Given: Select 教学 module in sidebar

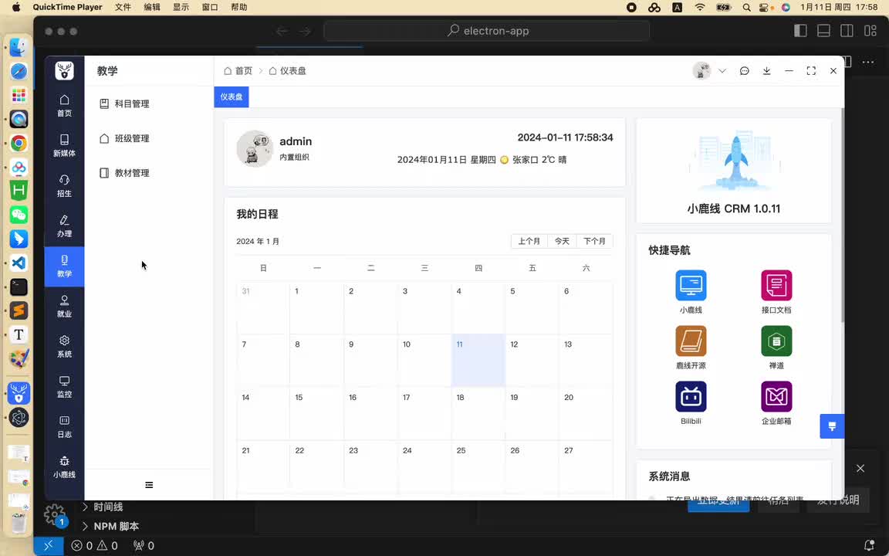Looking at the screenshot, I should pos(64,266).
